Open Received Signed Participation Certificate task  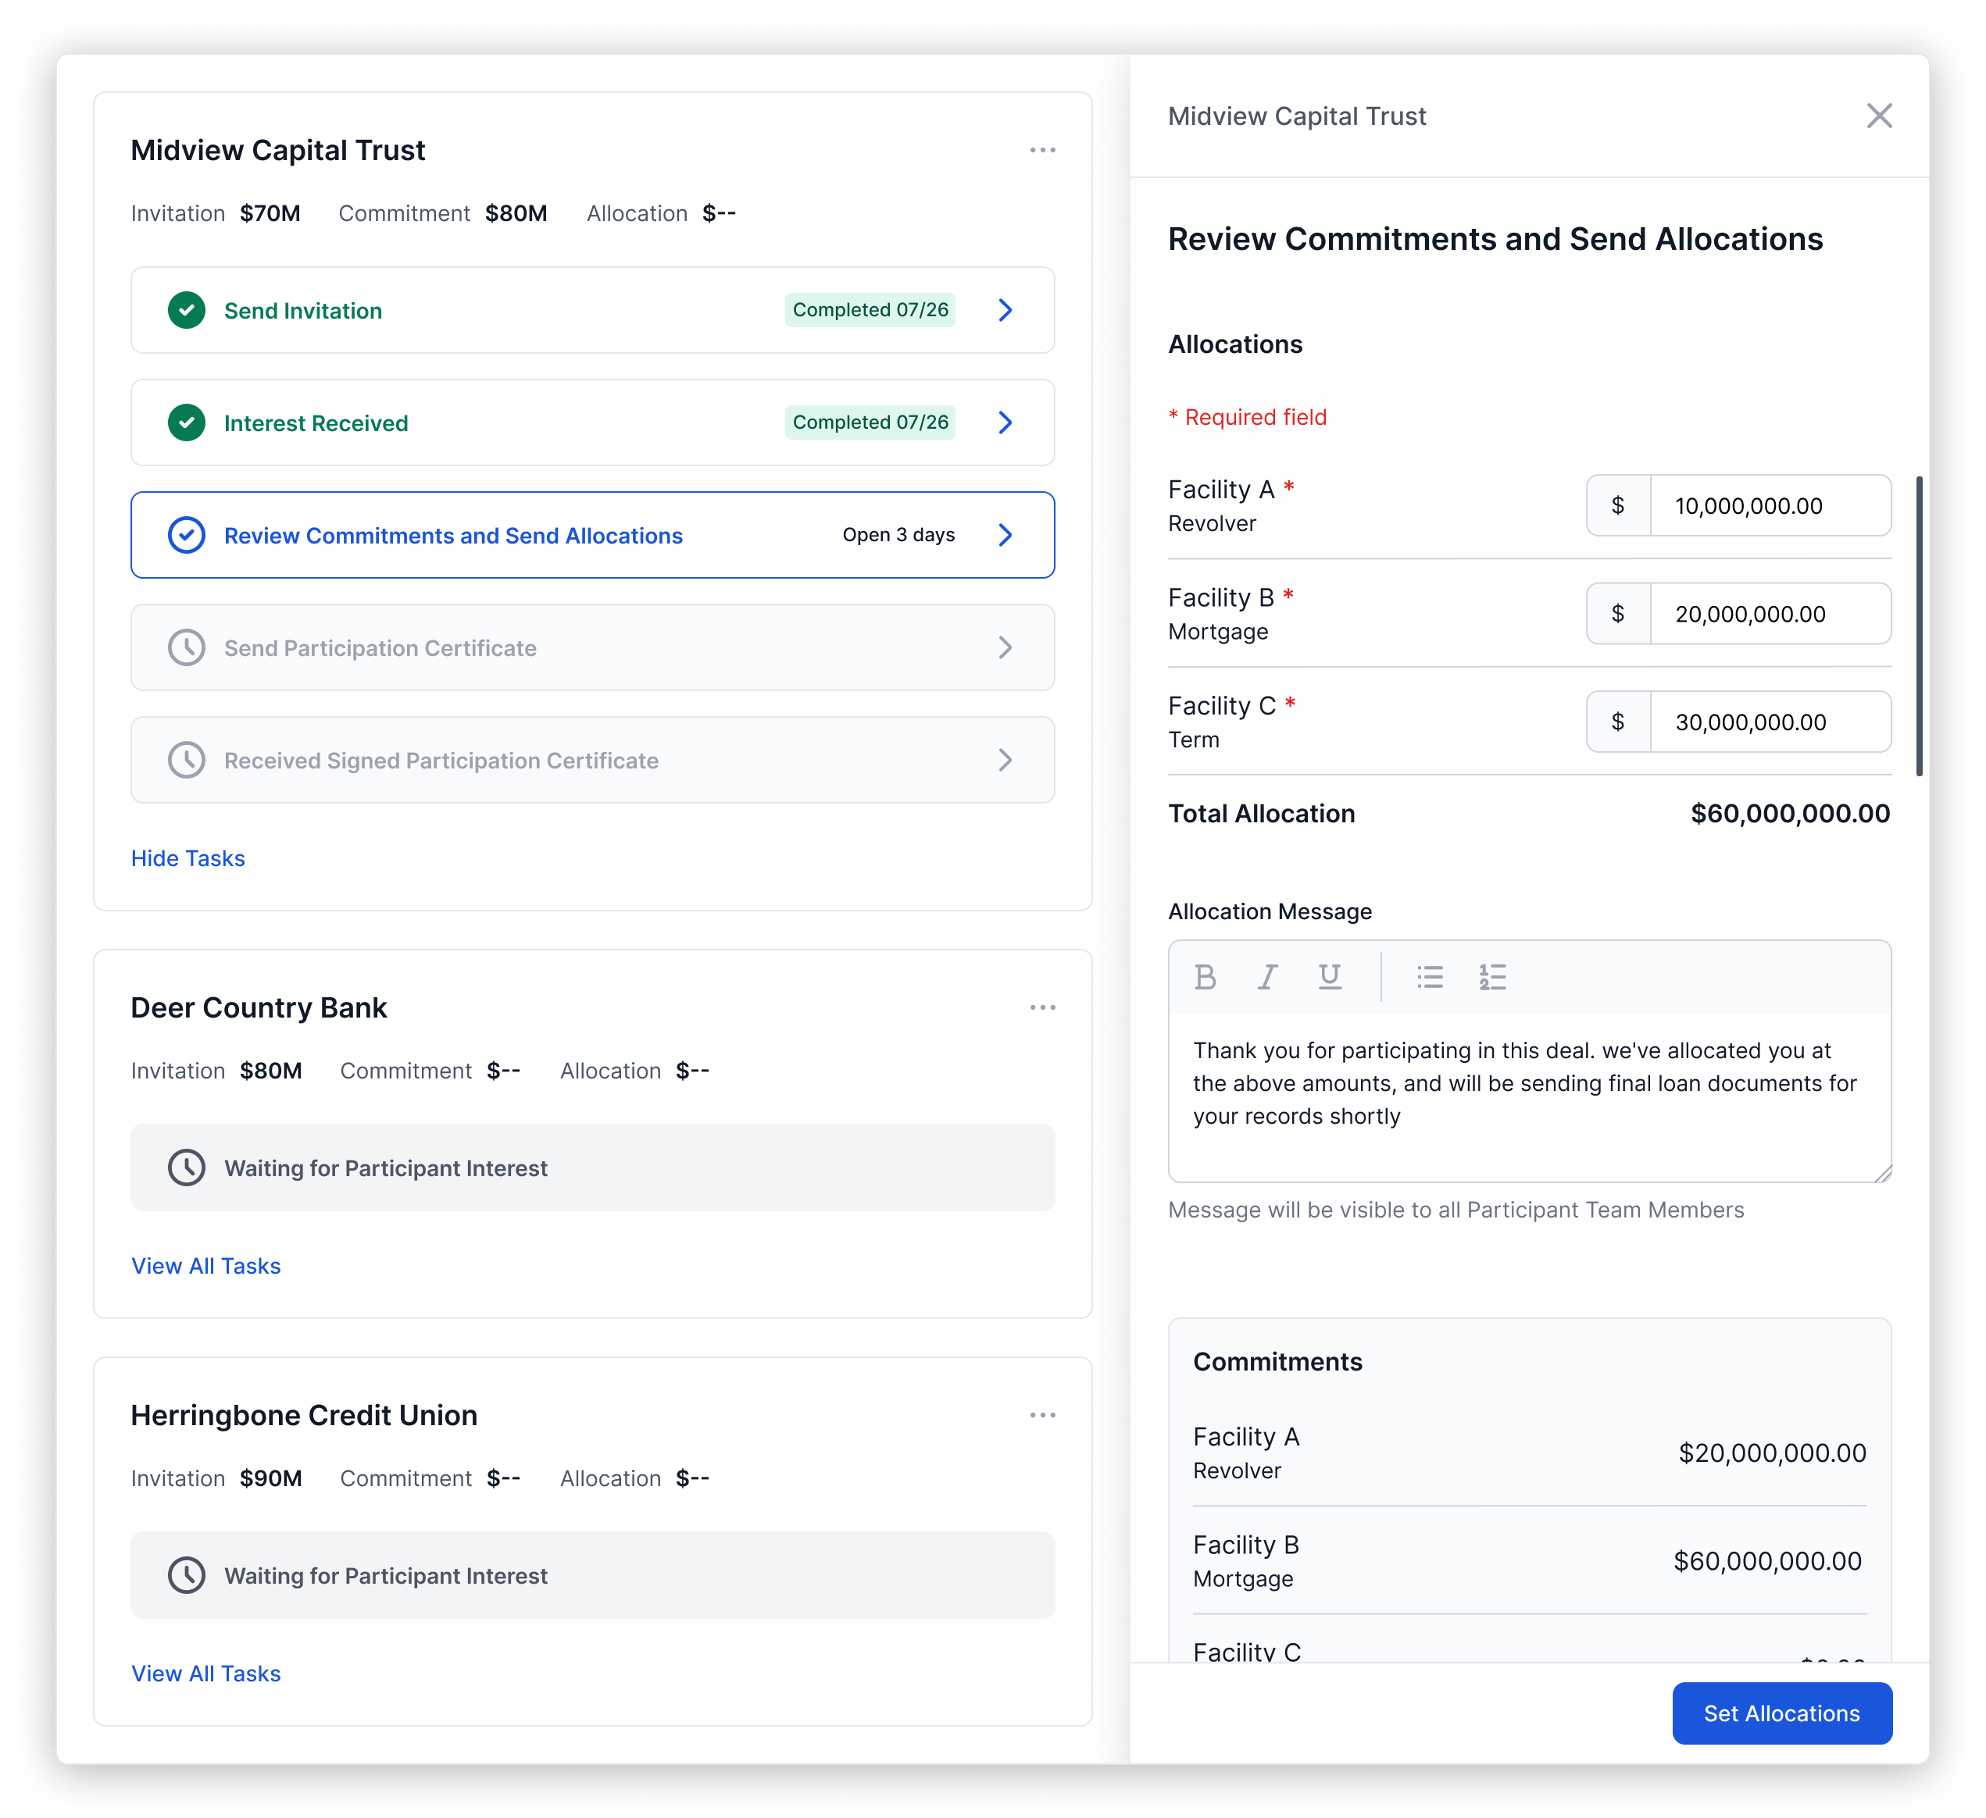coord(441,761)
